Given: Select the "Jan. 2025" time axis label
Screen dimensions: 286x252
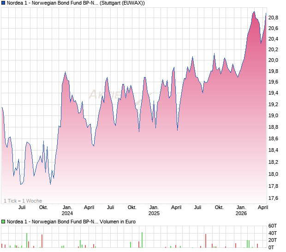Looking at the screenshot, I should [154, 210].
